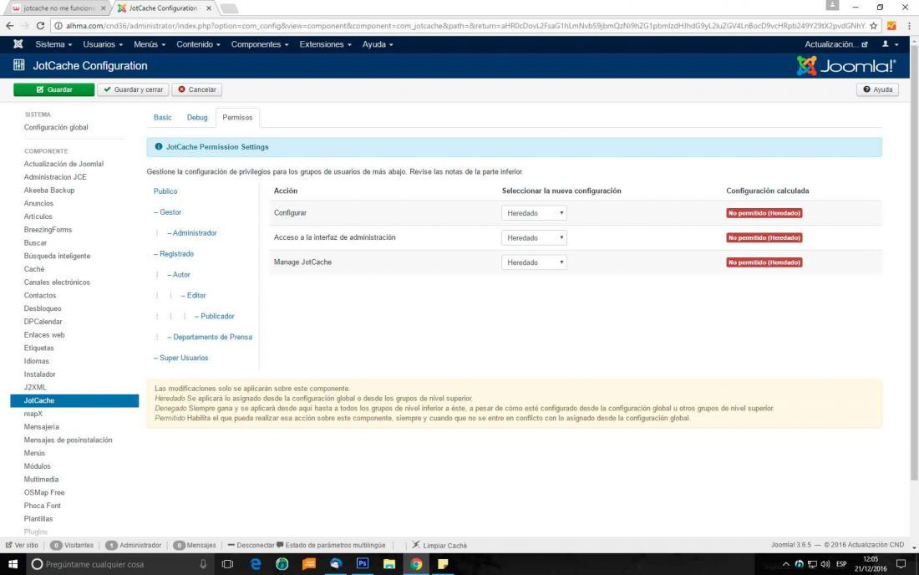Select the Permisos tab
This screenshot has height=575, width=919.
point(237,117)
